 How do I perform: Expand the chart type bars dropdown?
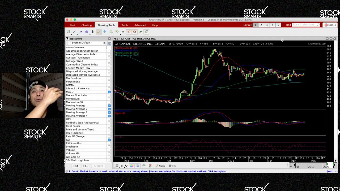click(126, 166)
